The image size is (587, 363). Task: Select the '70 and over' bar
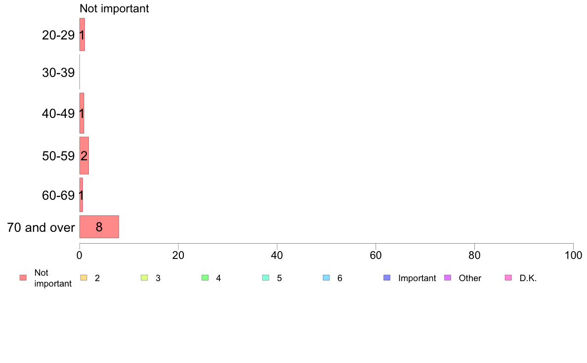(99, 227)
